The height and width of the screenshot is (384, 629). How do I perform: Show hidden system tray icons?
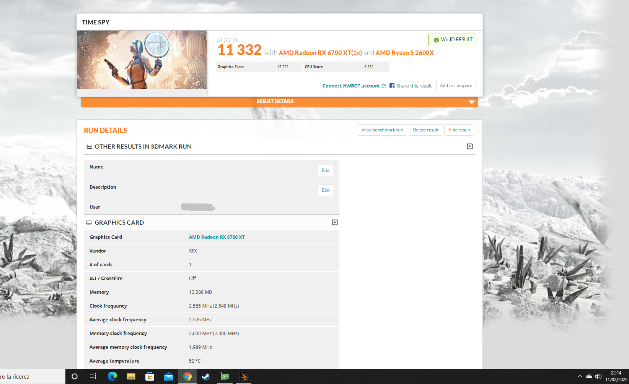(580, 376)
